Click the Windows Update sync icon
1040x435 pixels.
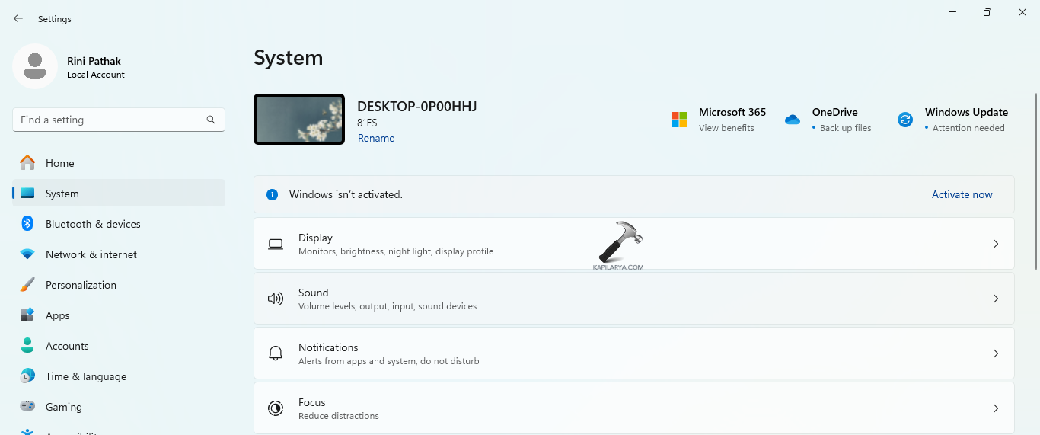[904, 120]
